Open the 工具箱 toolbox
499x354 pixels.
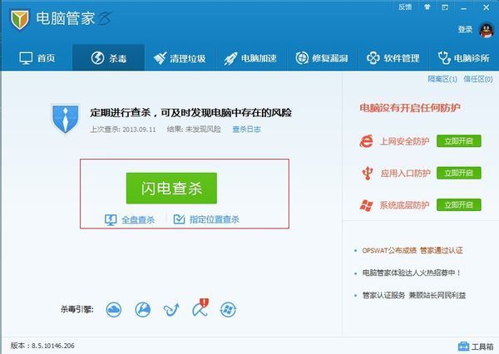[x=476, y=347]
